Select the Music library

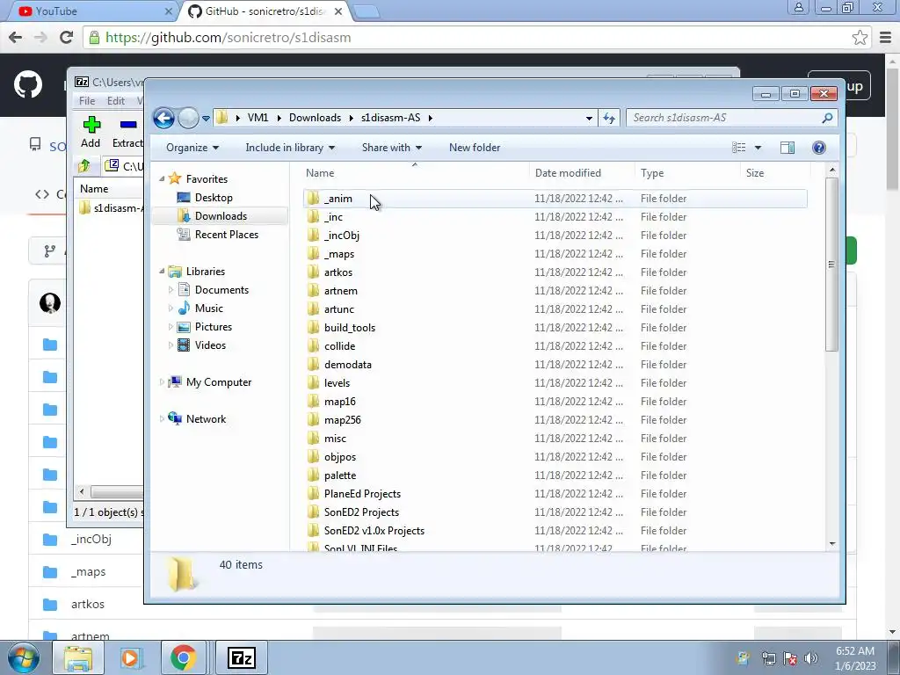coord(209,308)
